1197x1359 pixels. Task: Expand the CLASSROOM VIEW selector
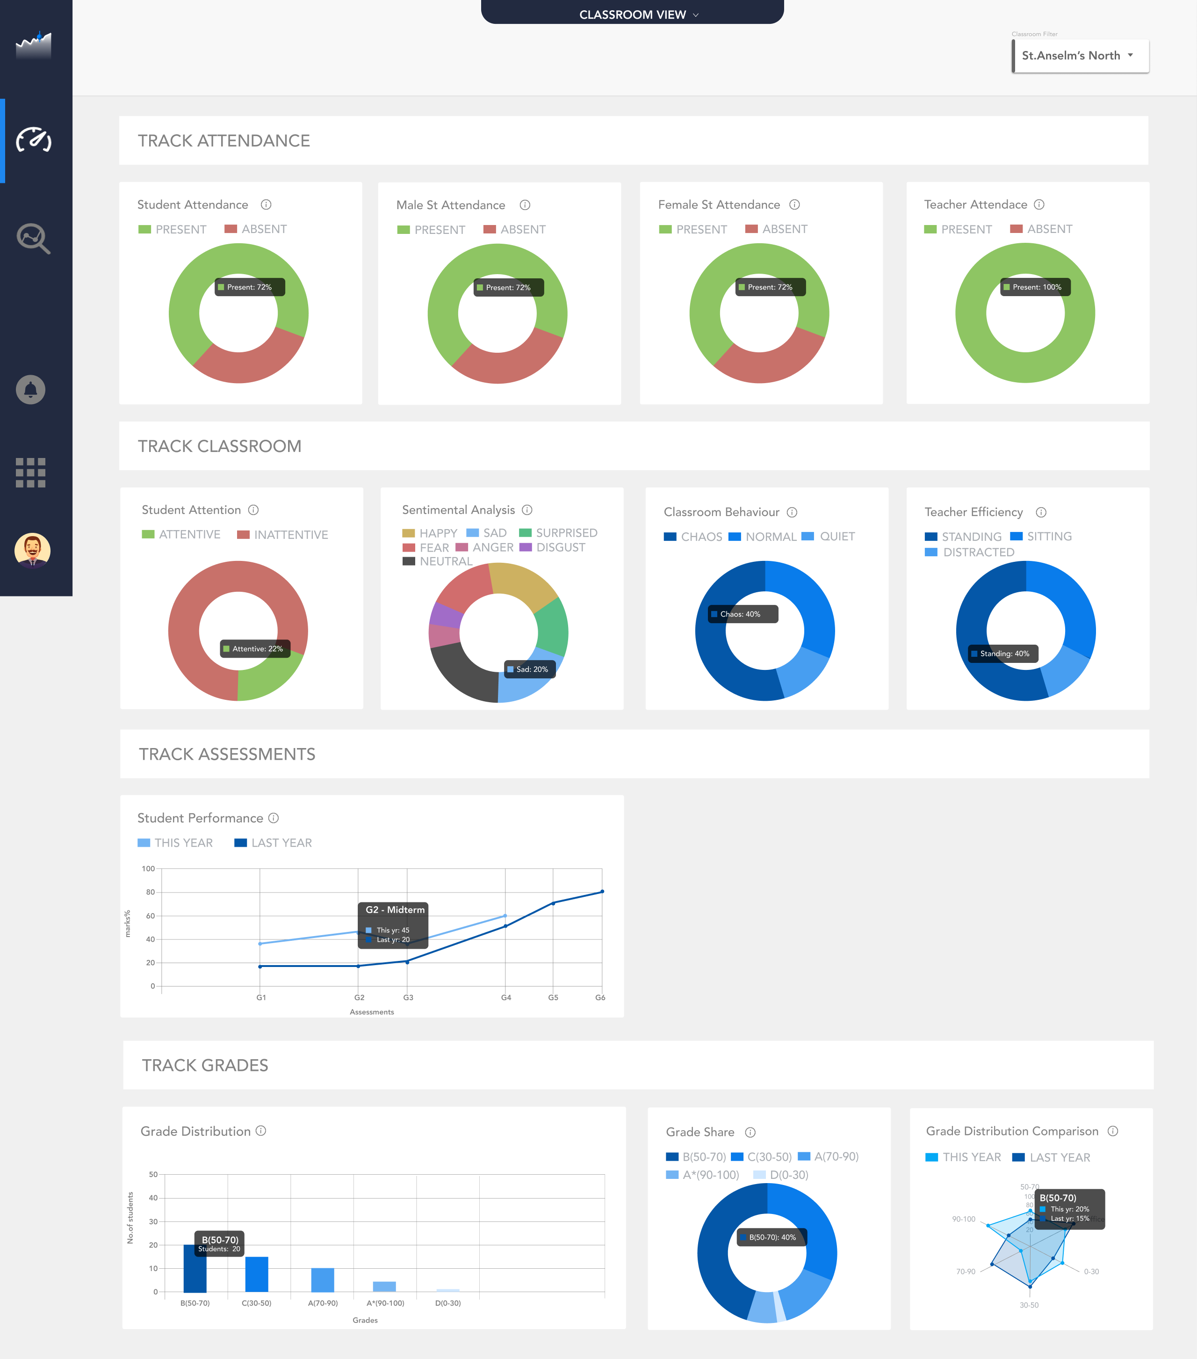pyautogui.click(x=632, y=14)
